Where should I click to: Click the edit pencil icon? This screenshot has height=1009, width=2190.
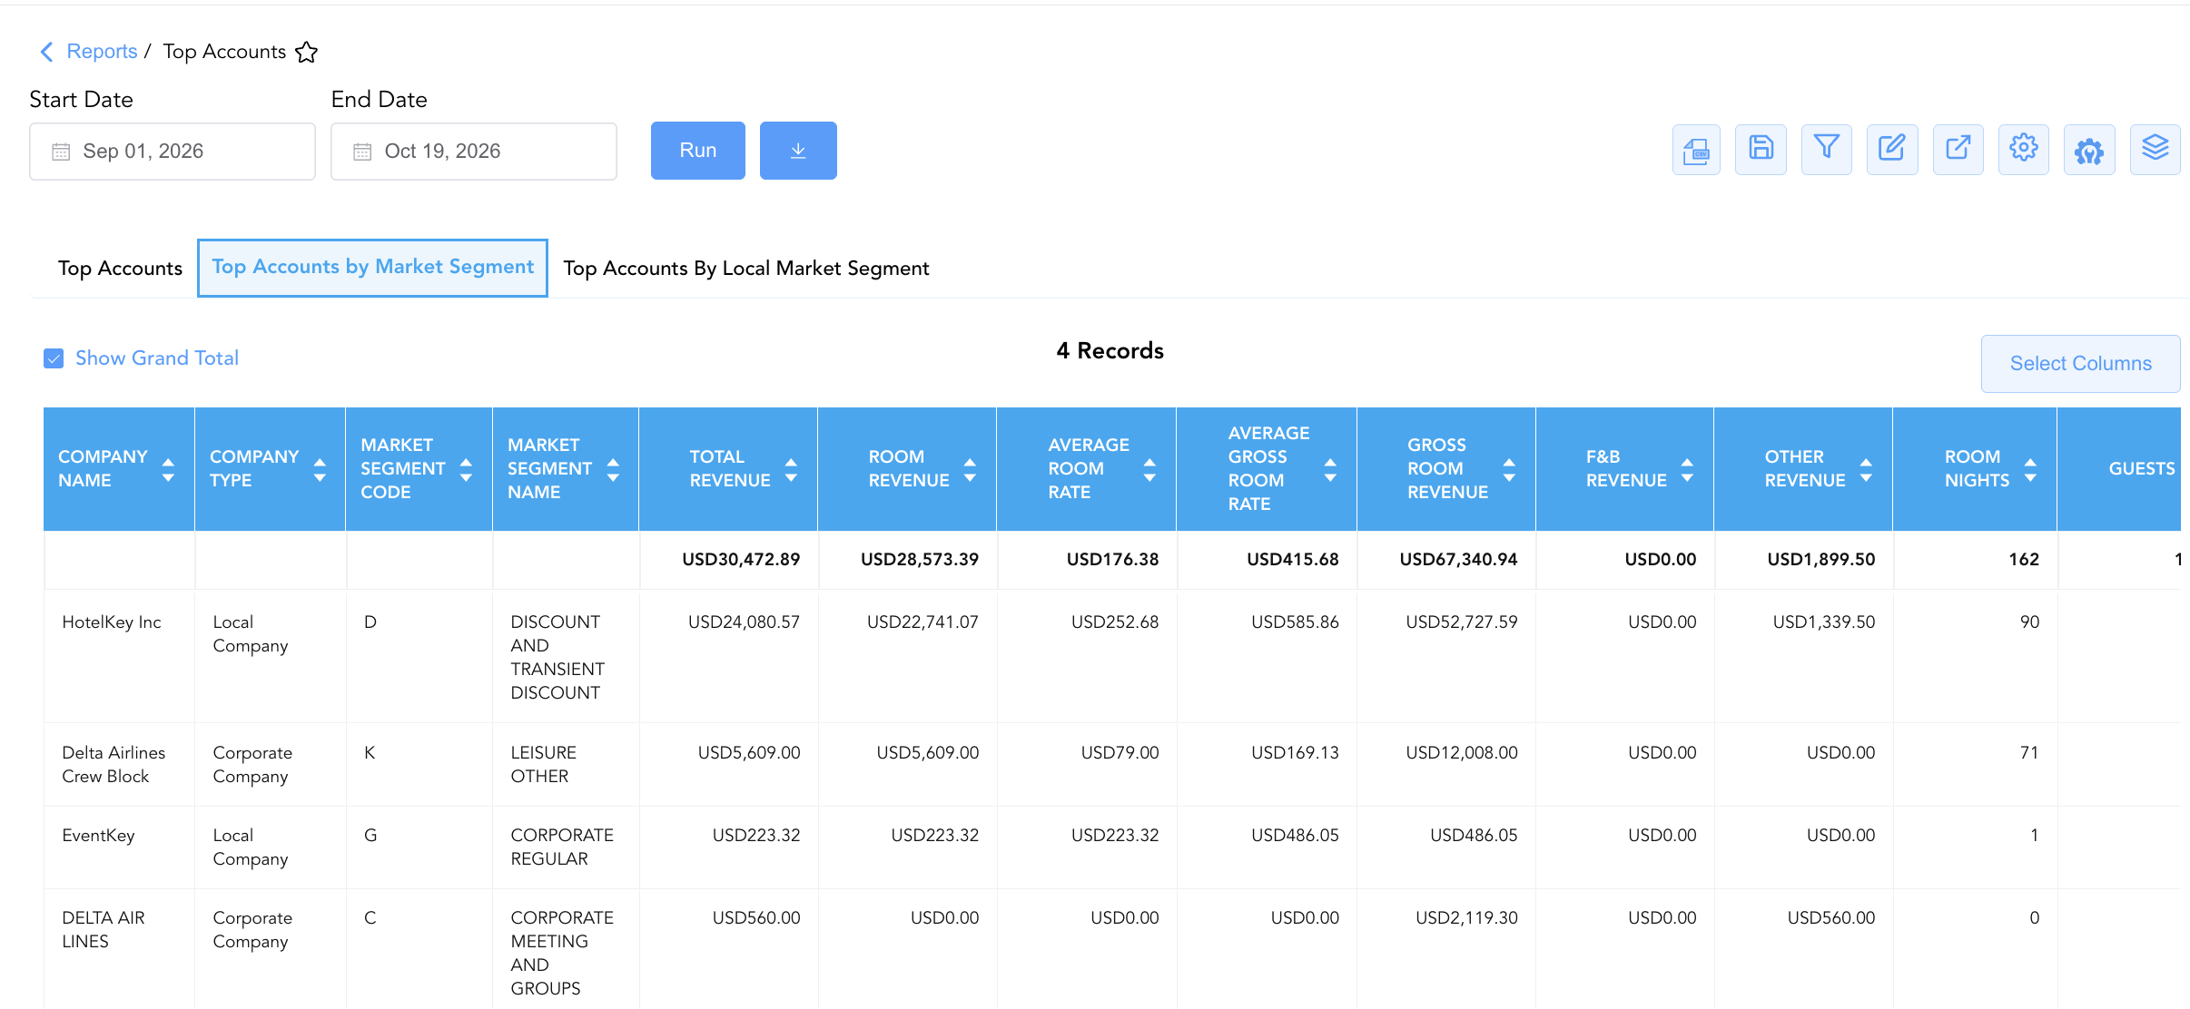pos(1892,150)
